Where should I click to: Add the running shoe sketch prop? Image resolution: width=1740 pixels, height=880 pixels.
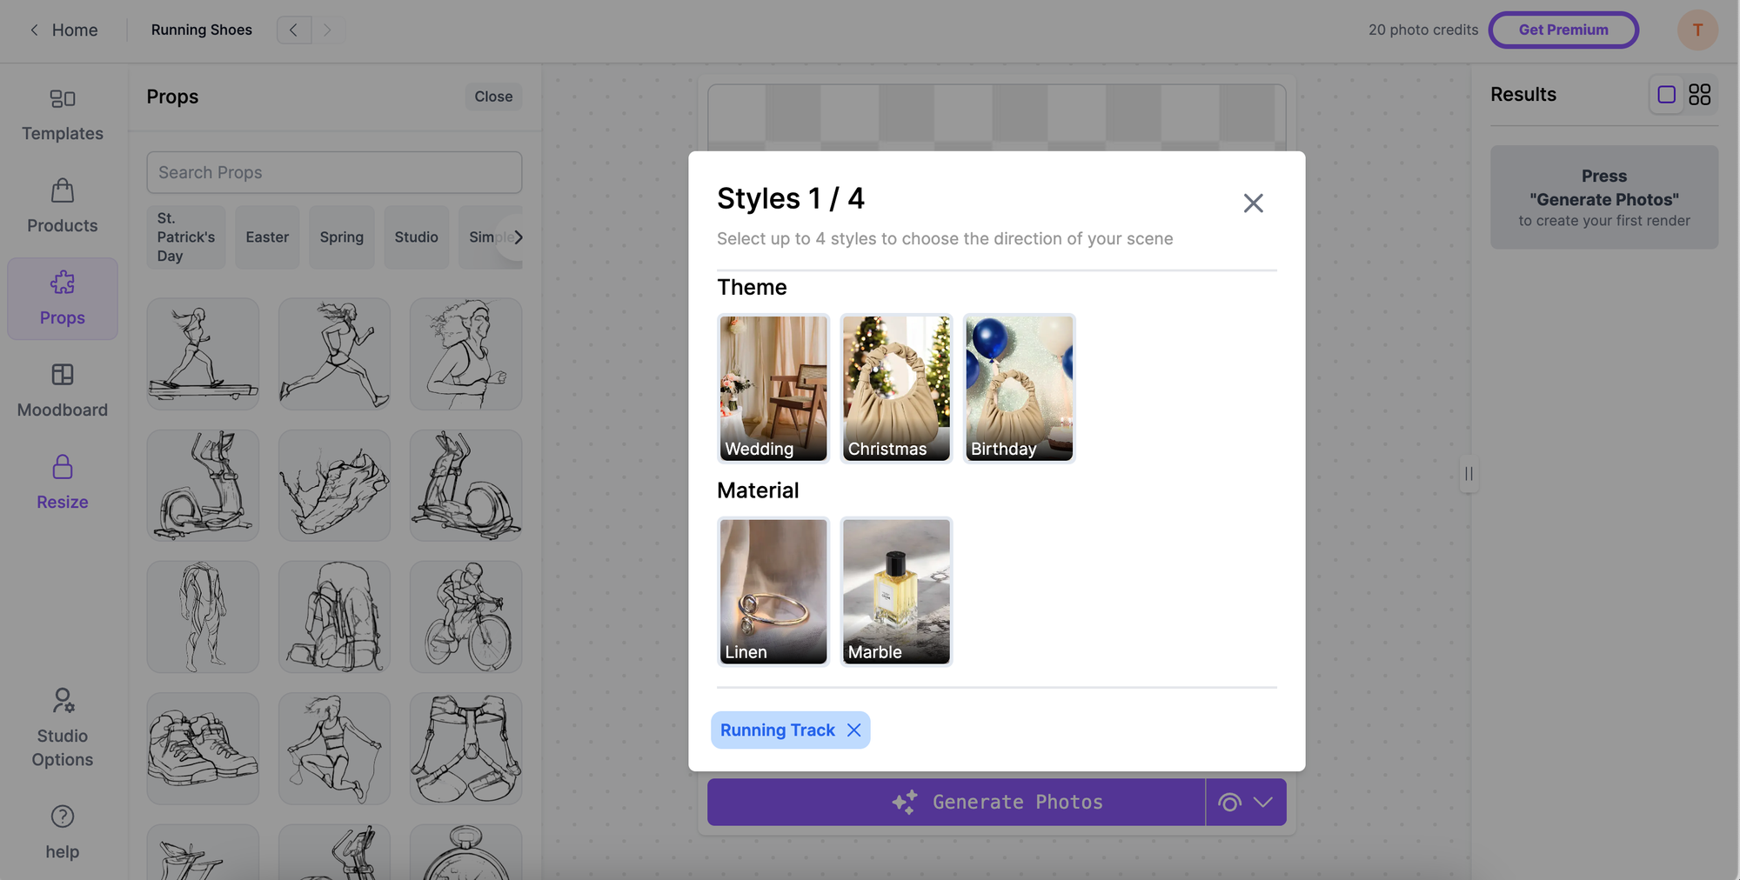point(334,485)
